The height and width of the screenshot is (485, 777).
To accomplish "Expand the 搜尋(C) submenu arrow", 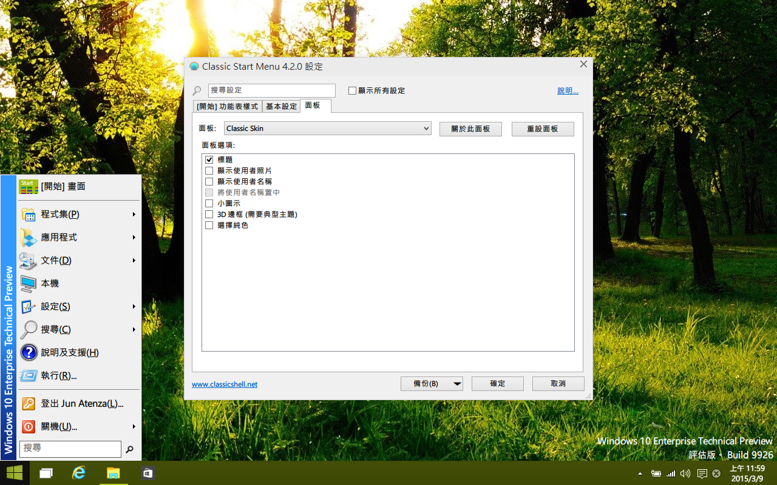I will [x=134, y=330].
